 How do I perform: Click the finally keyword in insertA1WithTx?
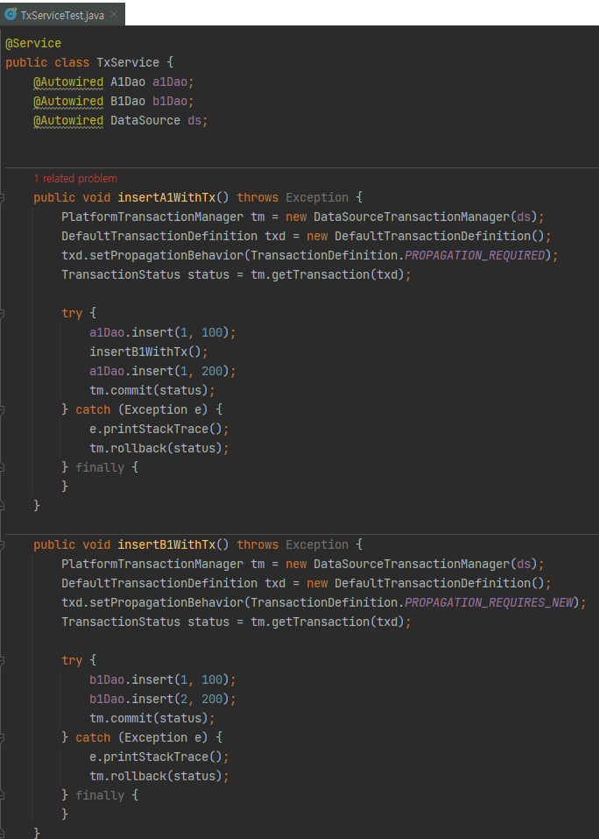[100, 467]
